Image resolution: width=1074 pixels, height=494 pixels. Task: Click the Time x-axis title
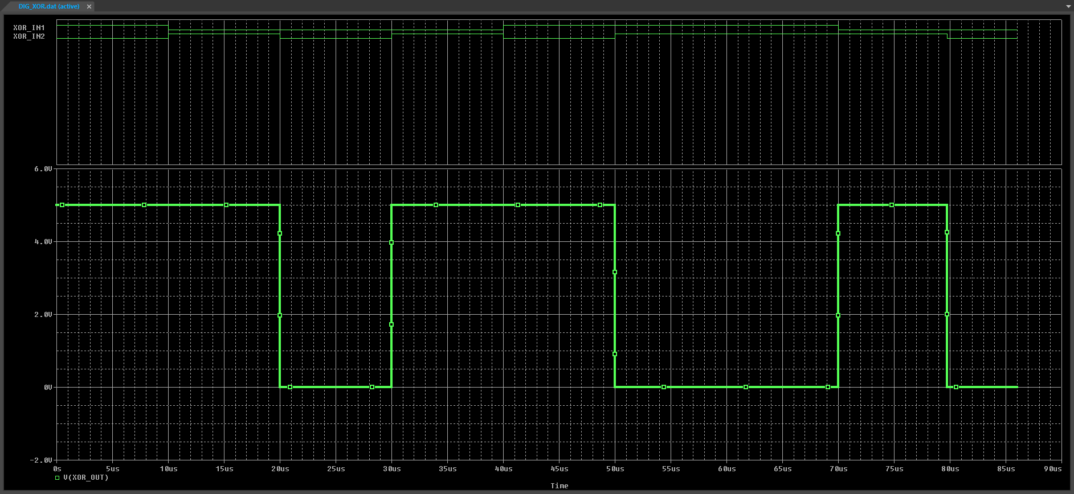[x=559, y=485]
